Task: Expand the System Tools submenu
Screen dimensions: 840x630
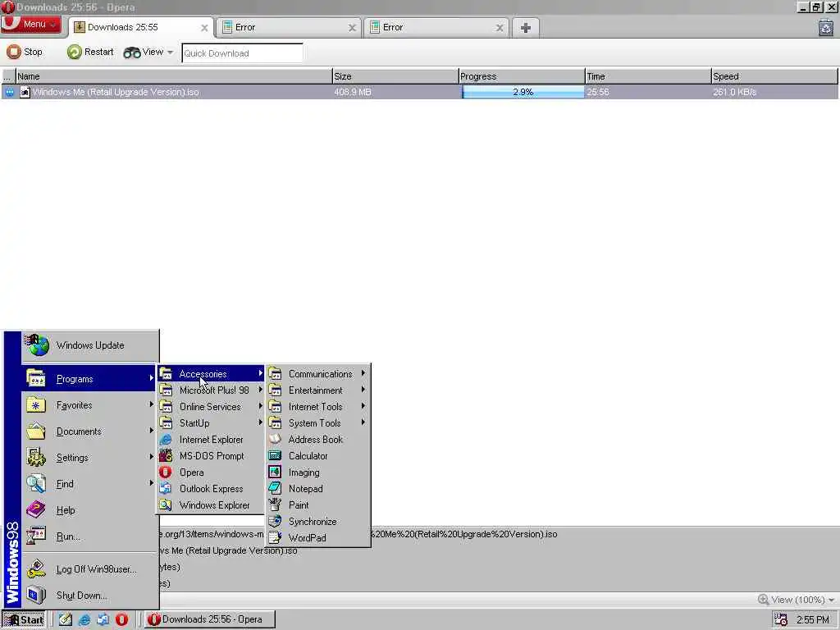Action: tap(318, 422)
